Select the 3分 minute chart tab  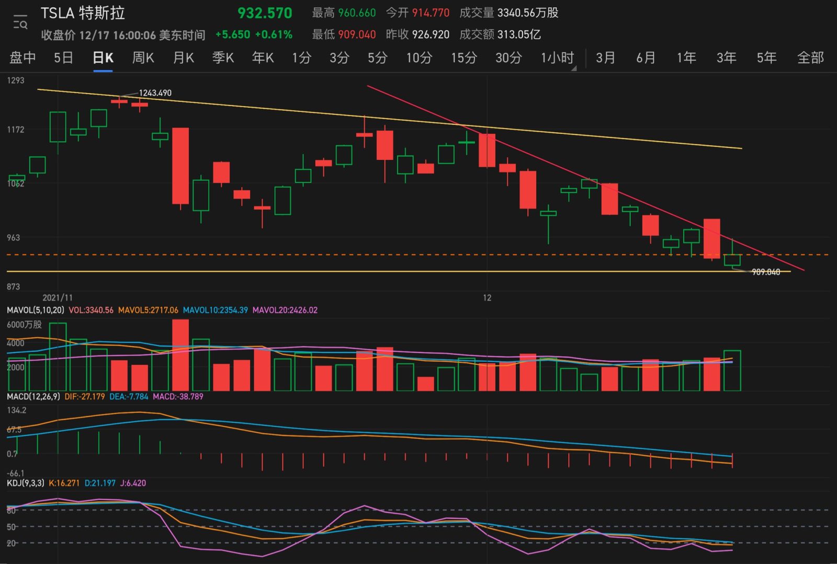click(x=339, y=57)
